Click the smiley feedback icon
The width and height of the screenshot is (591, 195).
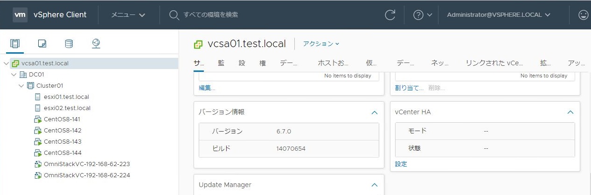click(x=583, y=15)
